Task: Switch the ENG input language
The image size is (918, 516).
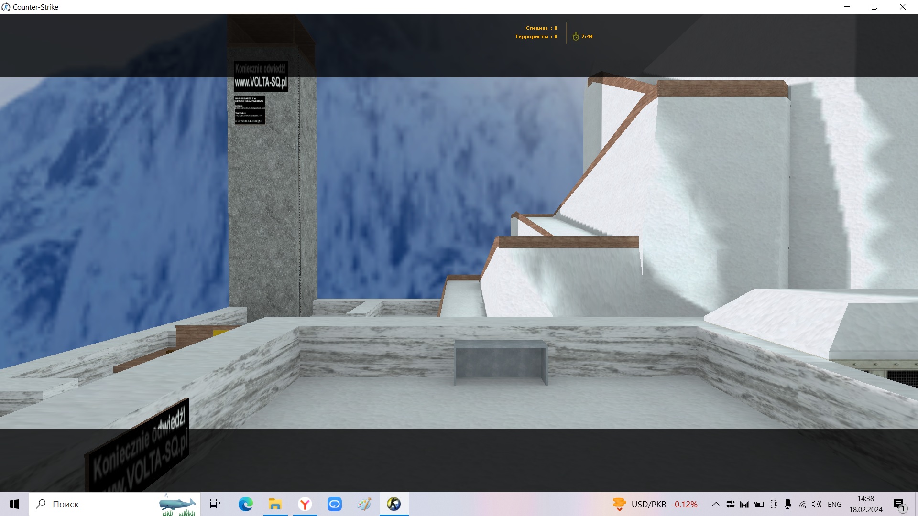Action: click(834, 504)
